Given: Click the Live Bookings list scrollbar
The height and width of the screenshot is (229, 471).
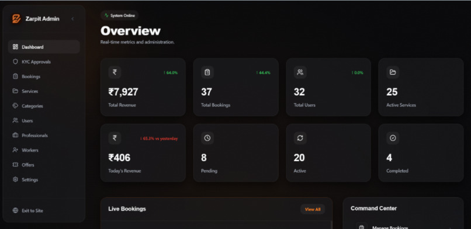Looking at the screenshot, I should [x=331, y=225].
